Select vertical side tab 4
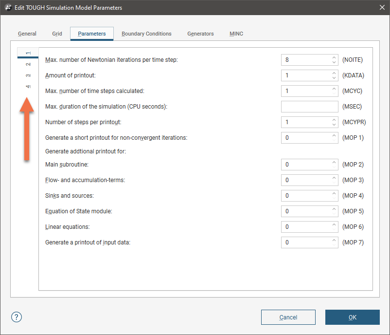Image resolution: width=390 pixels, height=335 pixels. [x=28, y=87]
